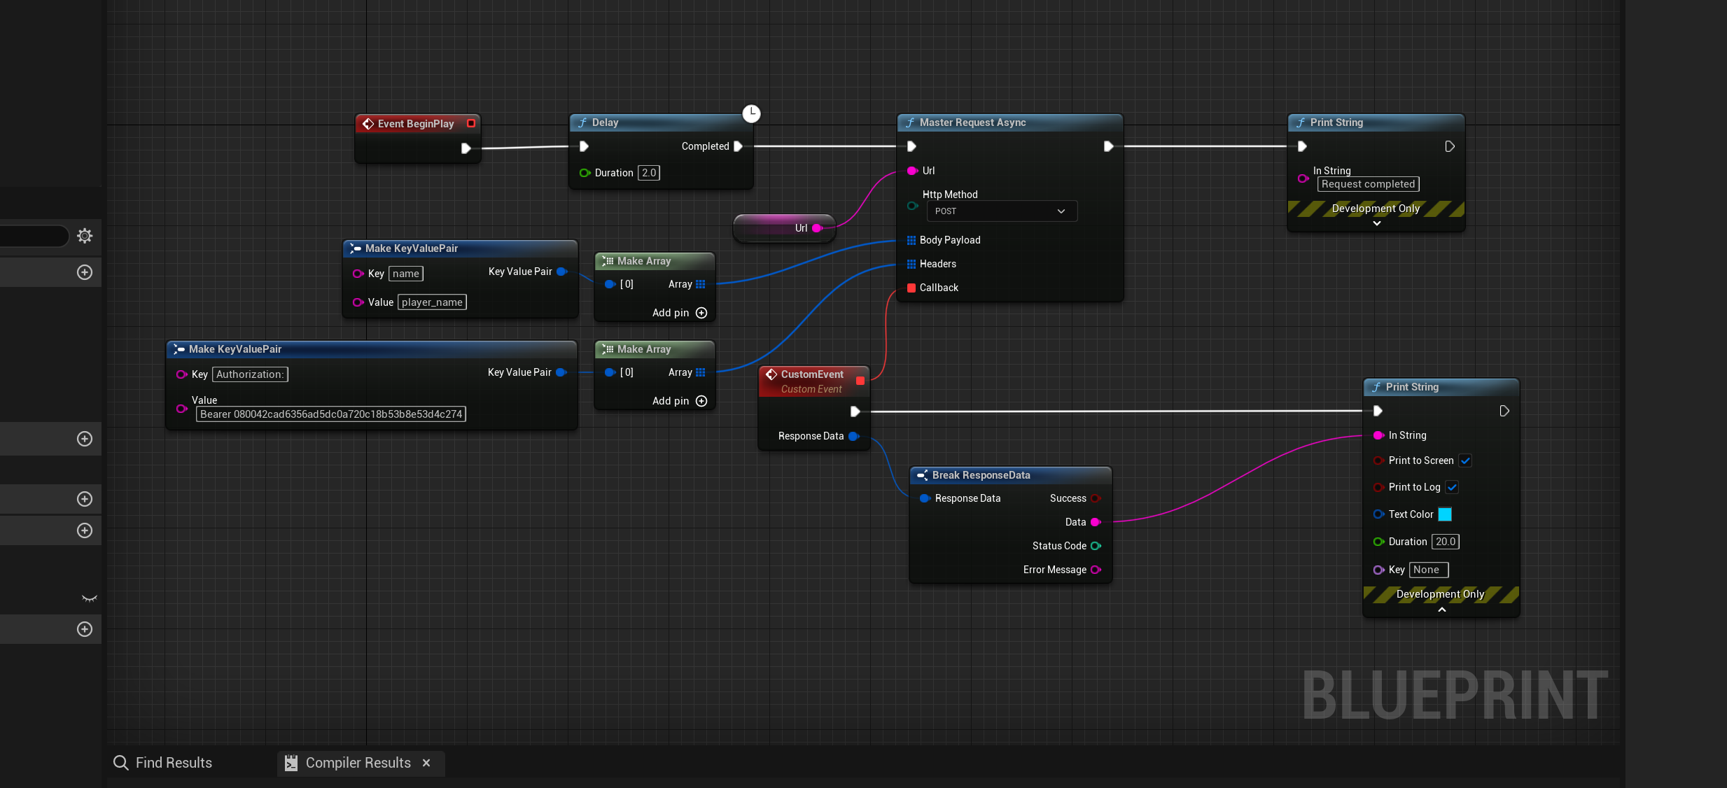Click the Duration pin on Delay node
This screenshot has width=1727, height=788.
pyautogui.click(x=585, y=173)
